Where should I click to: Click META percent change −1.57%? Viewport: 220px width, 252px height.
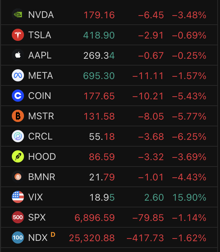click(x=189, y=76)
